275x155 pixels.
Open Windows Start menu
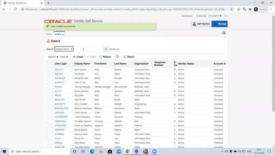(x=4, y=151)
